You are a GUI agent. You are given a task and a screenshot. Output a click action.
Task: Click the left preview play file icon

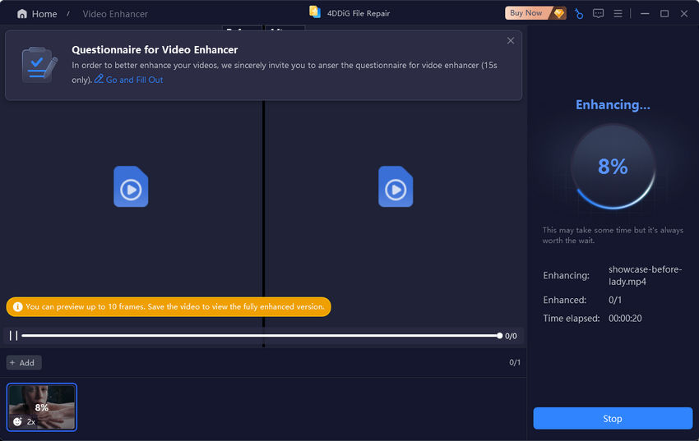[x=131, y=186]
